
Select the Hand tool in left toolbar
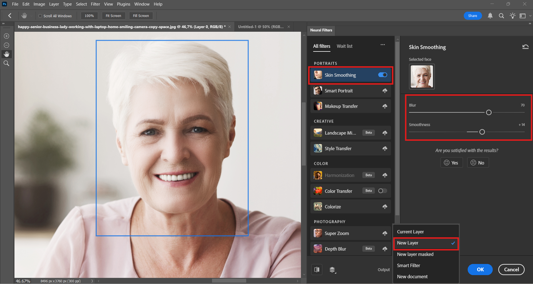[6, 54]
